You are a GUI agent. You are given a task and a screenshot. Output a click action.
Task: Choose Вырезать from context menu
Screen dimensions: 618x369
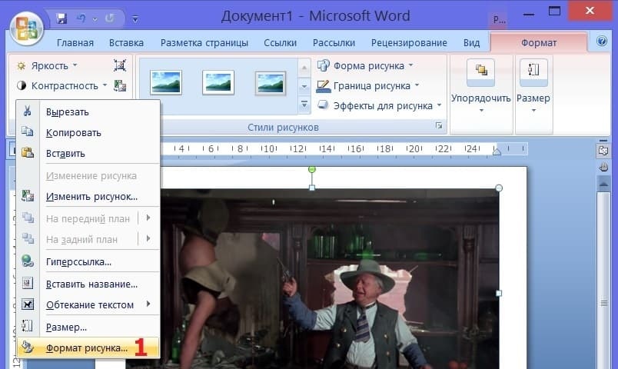pyautogui.click(x=88, y=112)
